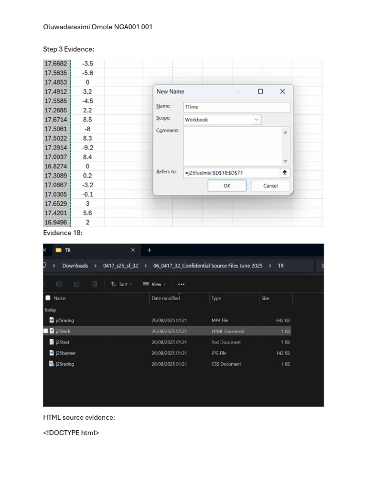Open the See more ellipsis menu

point(181,284)
